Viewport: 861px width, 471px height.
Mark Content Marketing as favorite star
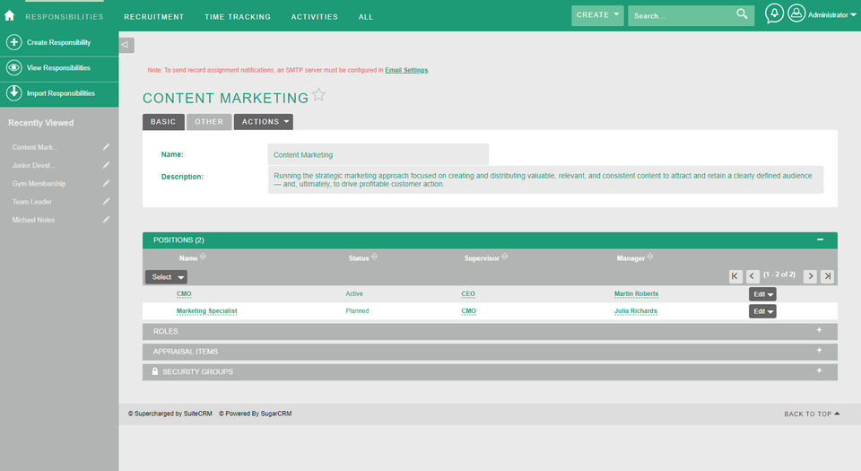tap(318, 95)
